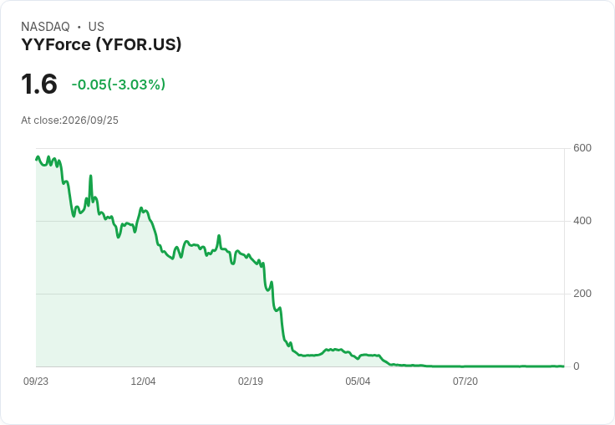615x425 pixels.
Task: Click the small price peak just before 02/19
Action: 219,236
